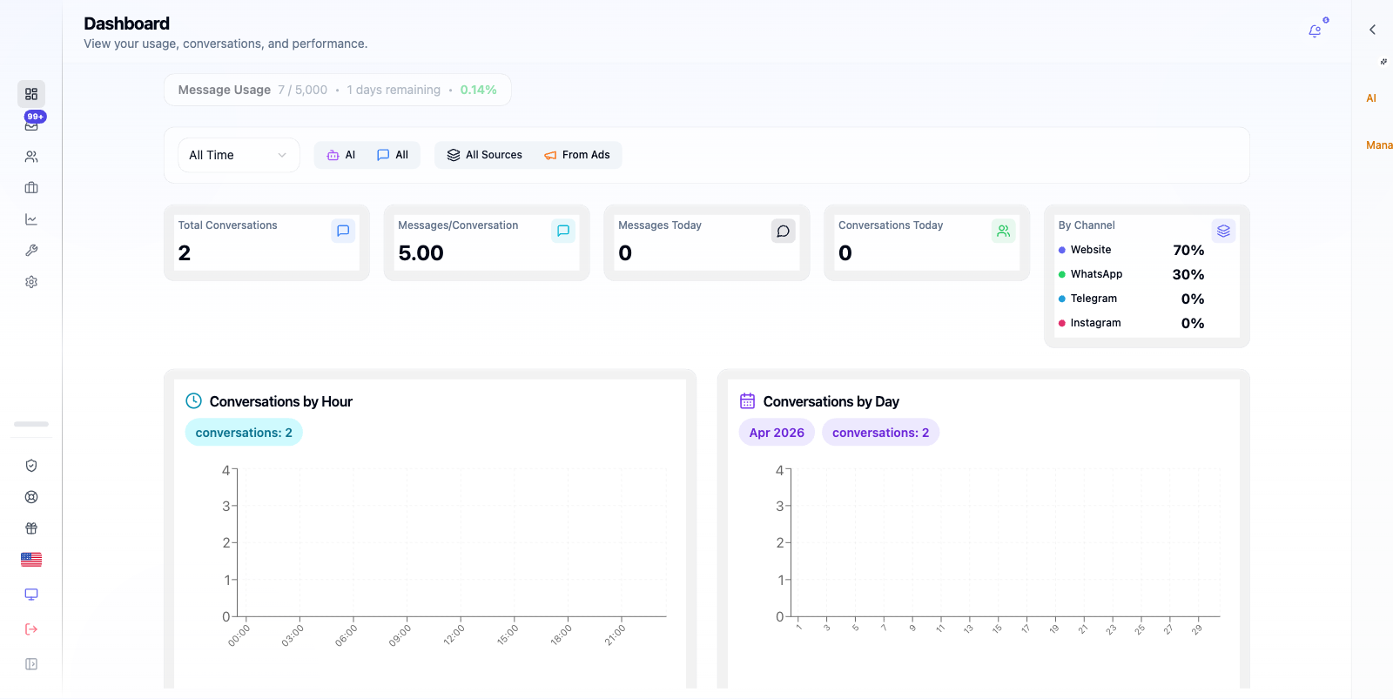Open the inbox with 99+ badge
This screenshot has width=1393, height=699.
31,124
